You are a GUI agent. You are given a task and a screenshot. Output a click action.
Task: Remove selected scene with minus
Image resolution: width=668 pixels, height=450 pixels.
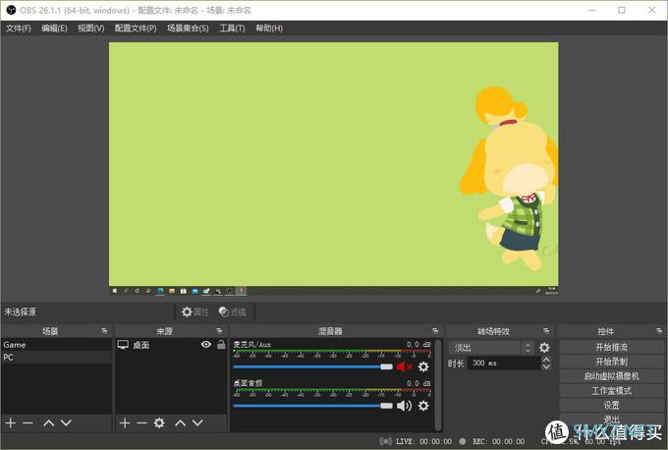click(x=28, y=422)
